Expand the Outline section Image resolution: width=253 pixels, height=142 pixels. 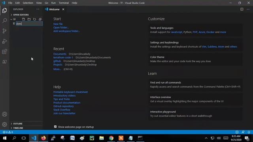[x=26, y=123]
